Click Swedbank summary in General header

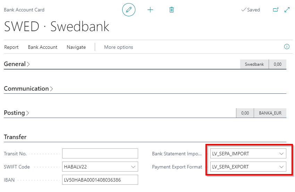click(254, 64)
